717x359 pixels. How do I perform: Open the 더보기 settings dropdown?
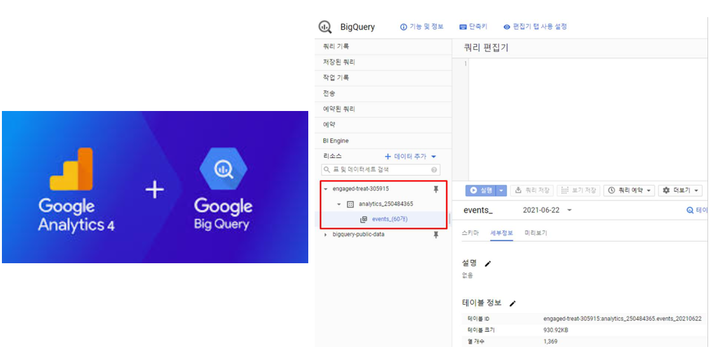[680, 190]
